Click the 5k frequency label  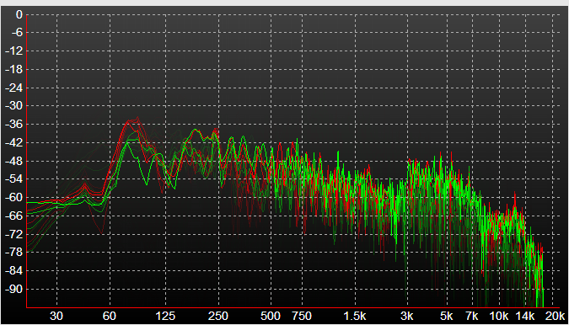pyautogui.click(x=447, y=316)
